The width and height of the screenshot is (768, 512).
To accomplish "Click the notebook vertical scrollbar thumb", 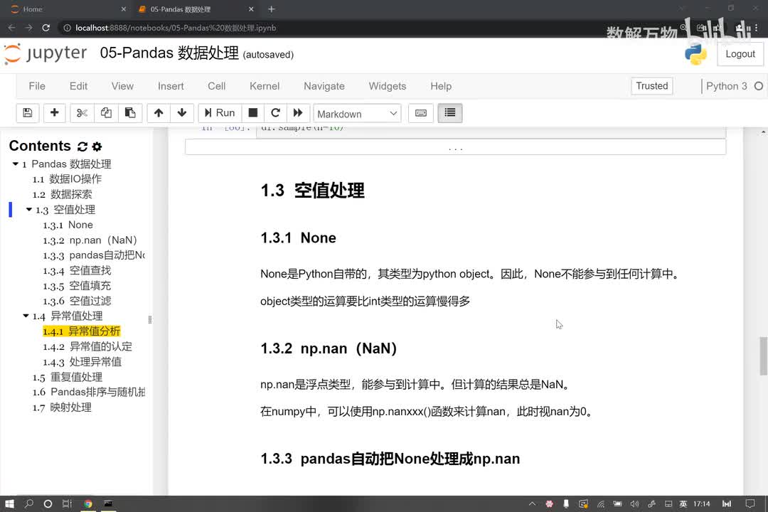I will pyautogui.click(x=763, y=356).
